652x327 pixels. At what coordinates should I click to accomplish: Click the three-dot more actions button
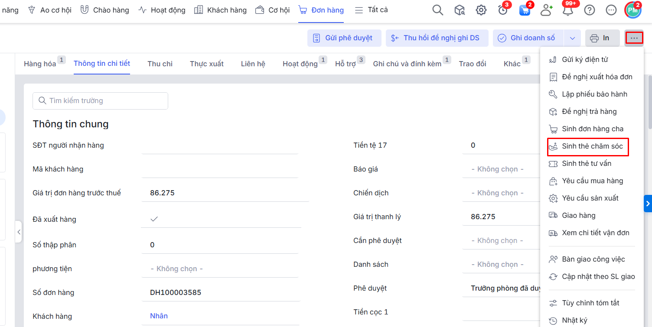click(634, 38)
